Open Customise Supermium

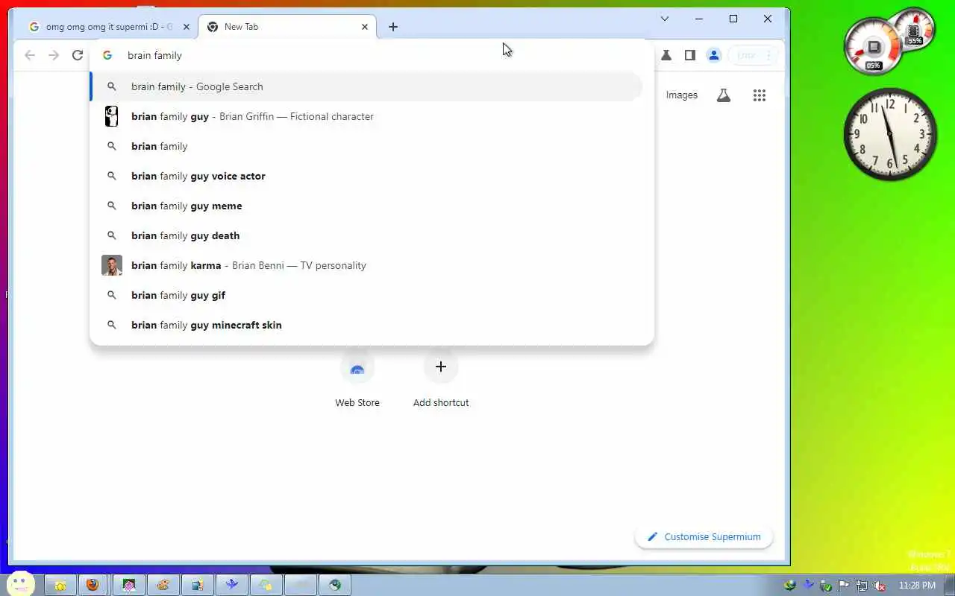pyautogui.click(x=704, y=536)
